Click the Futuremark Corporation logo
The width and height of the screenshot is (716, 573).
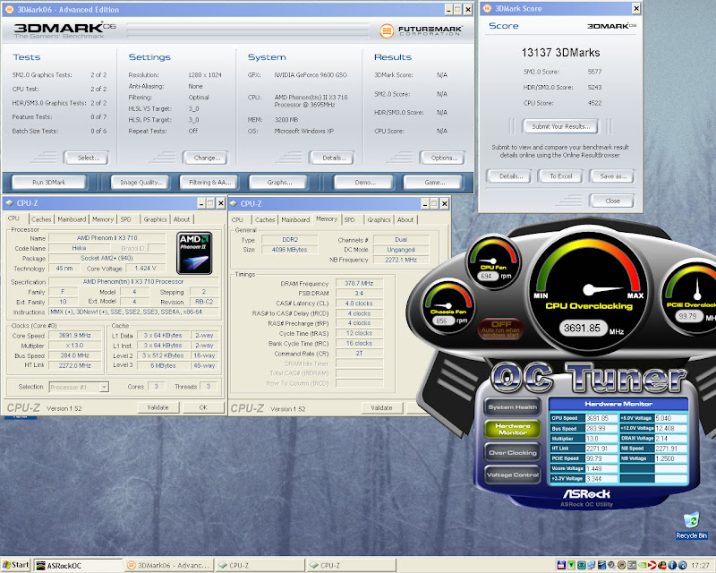[421, 30]
